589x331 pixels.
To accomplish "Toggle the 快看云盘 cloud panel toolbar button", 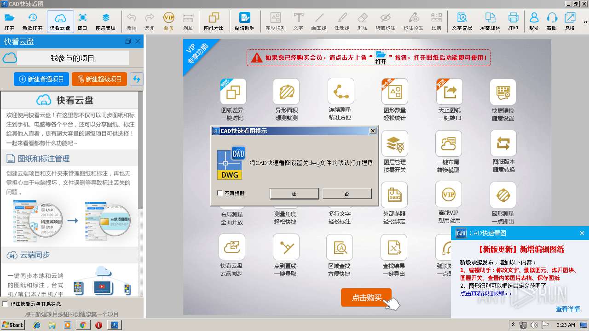I will click(x=60, y=22).
